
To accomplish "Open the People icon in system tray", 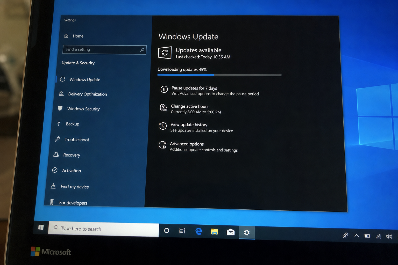I will tap(345, 235).
